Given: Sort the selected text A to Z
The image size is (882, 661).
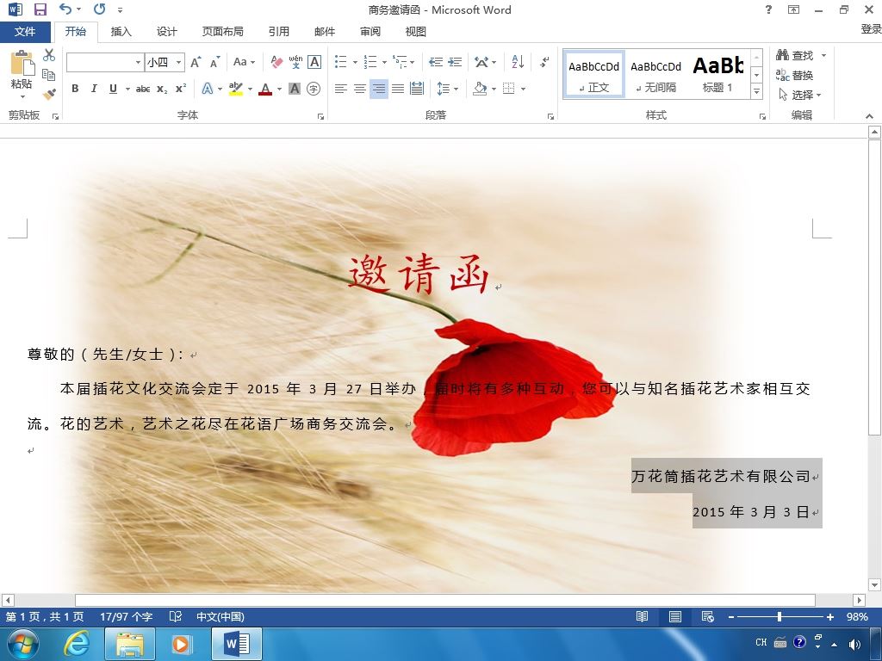Looking at the screenshot, I should tap(518, 62).
